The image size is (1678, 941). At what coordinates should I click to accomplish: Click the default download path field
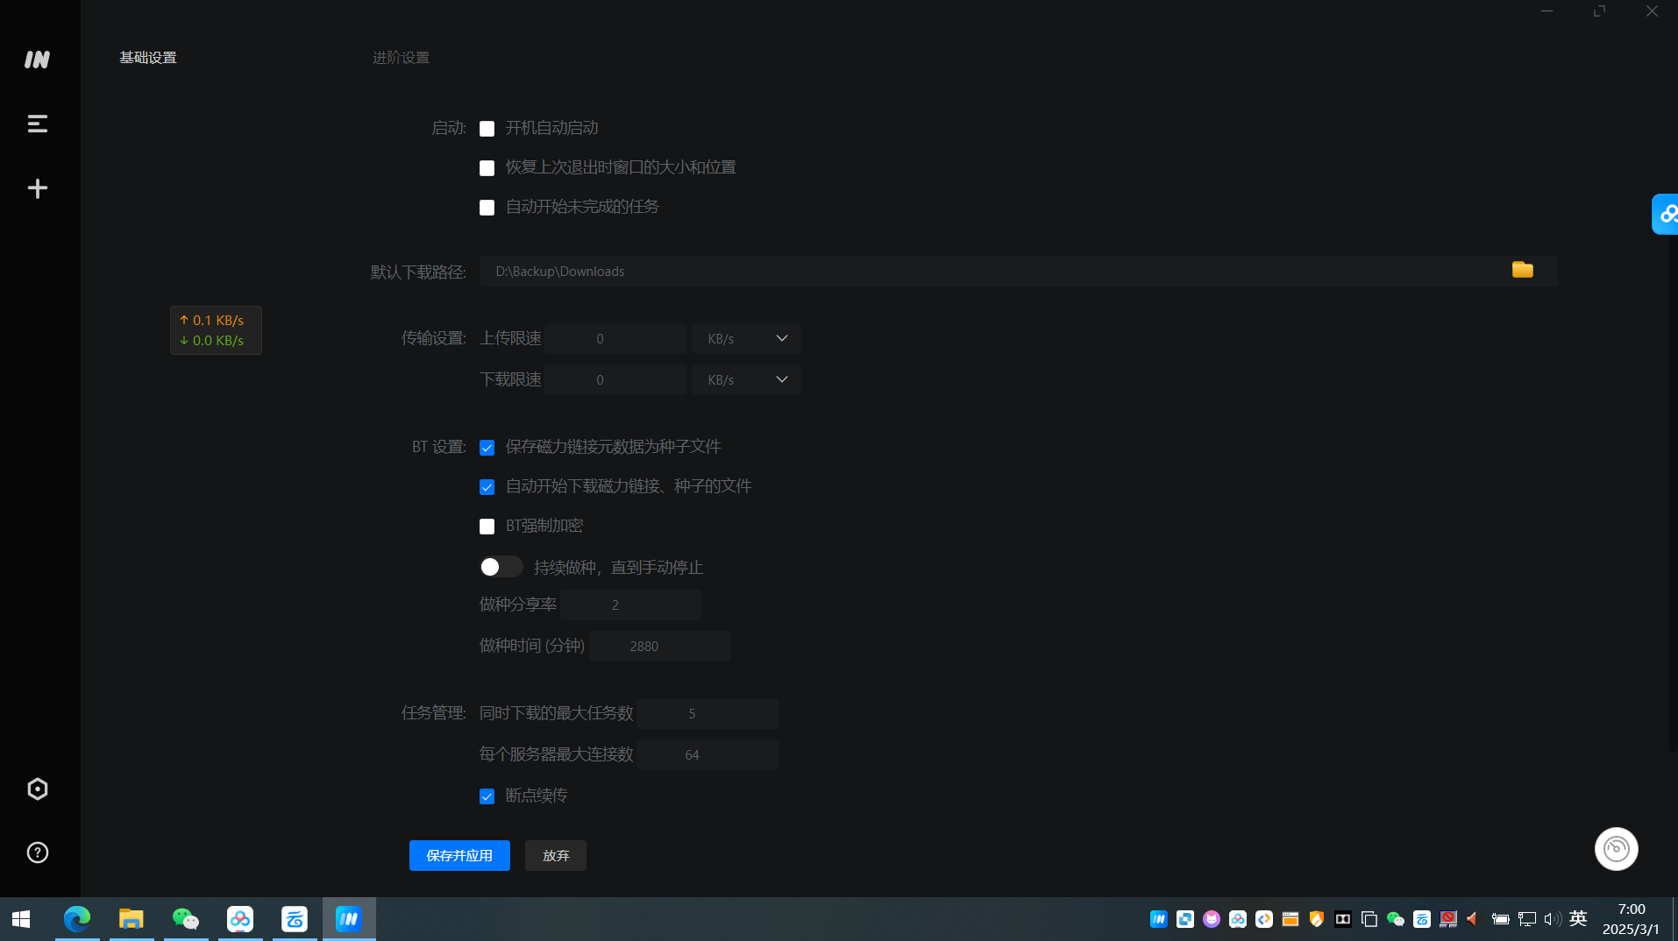coord(1018,271)
